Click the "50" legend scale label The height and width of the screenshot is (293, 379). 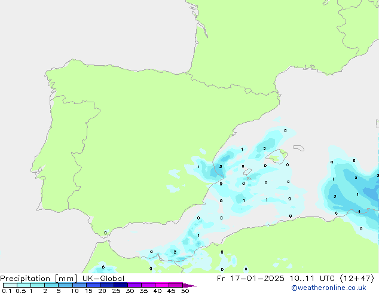pyautogui.click(x=185, y=291)
